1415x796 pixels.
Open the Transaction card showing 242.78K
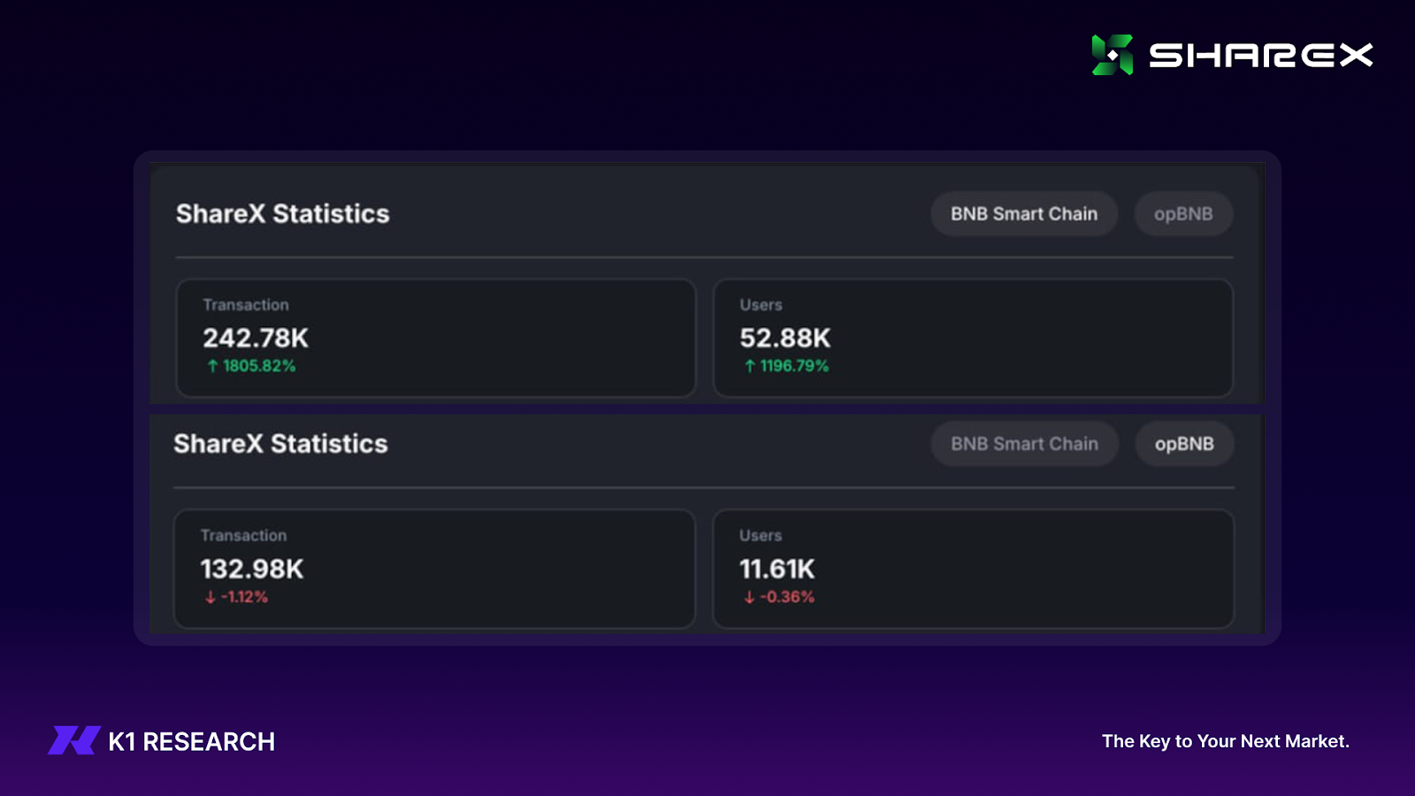[x=436, y=338]
